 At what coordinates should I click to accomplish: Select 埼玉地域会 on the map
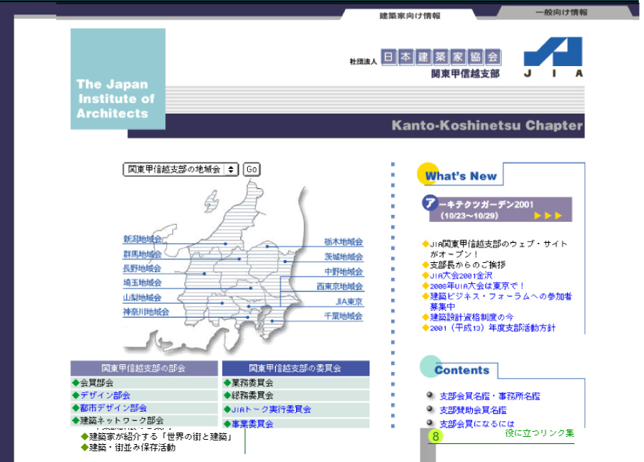click(142, 282)
